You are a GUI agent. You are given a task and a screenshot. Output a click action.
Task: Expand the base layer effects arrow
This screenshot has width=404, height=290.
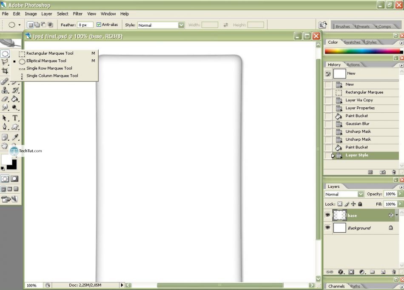coord(397,215)
